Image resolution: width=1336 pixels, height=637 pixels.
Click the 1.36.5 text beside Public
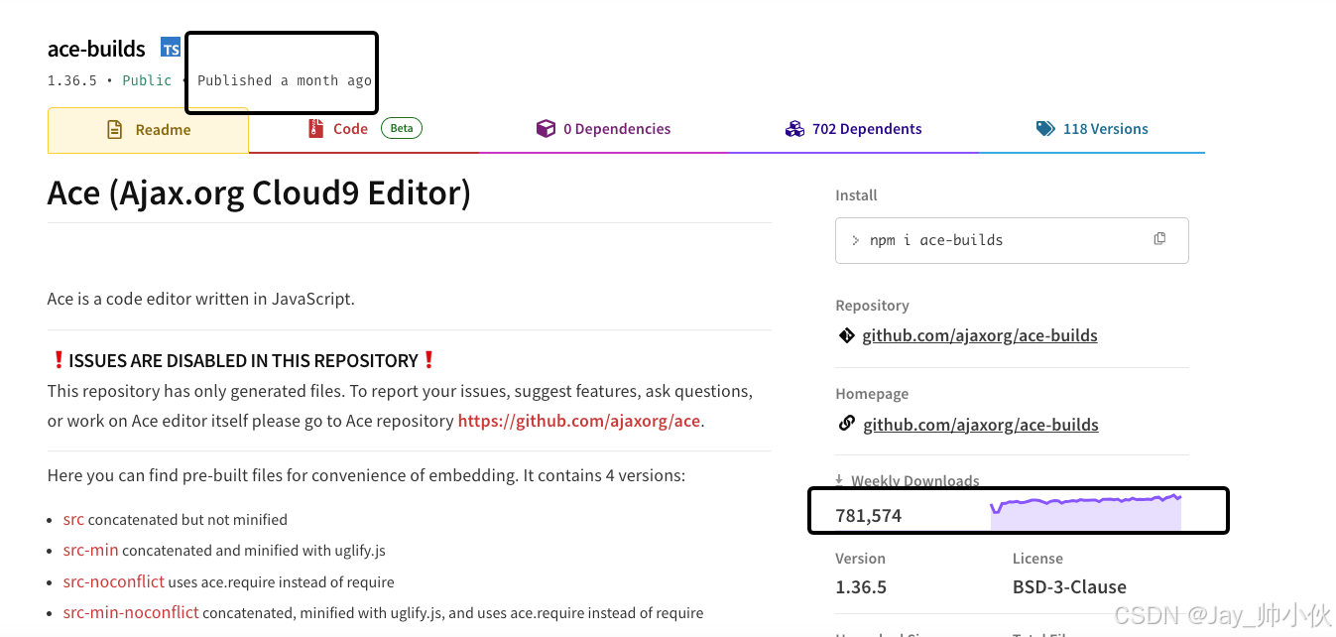[x=72, y=80]
